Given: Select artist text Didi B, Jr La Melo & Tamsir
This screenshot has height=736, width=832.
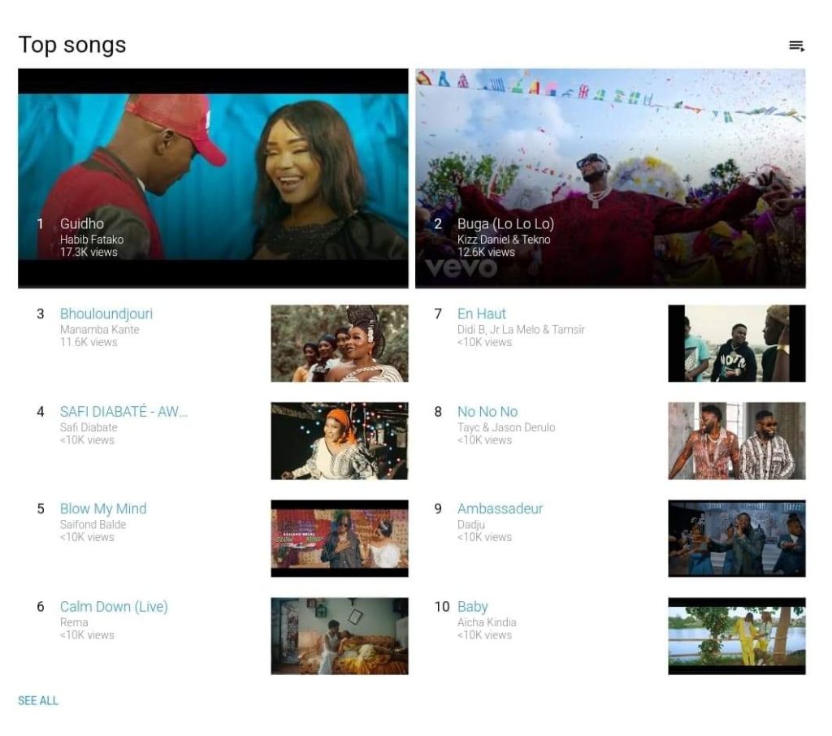Looking at the screenshot, I should point(521,330).
